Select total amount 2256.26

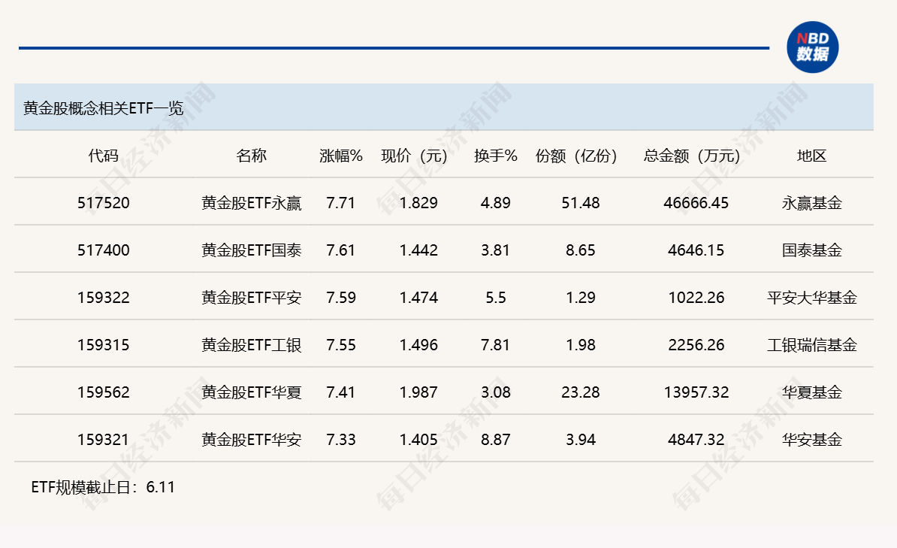tap(696, 345)
